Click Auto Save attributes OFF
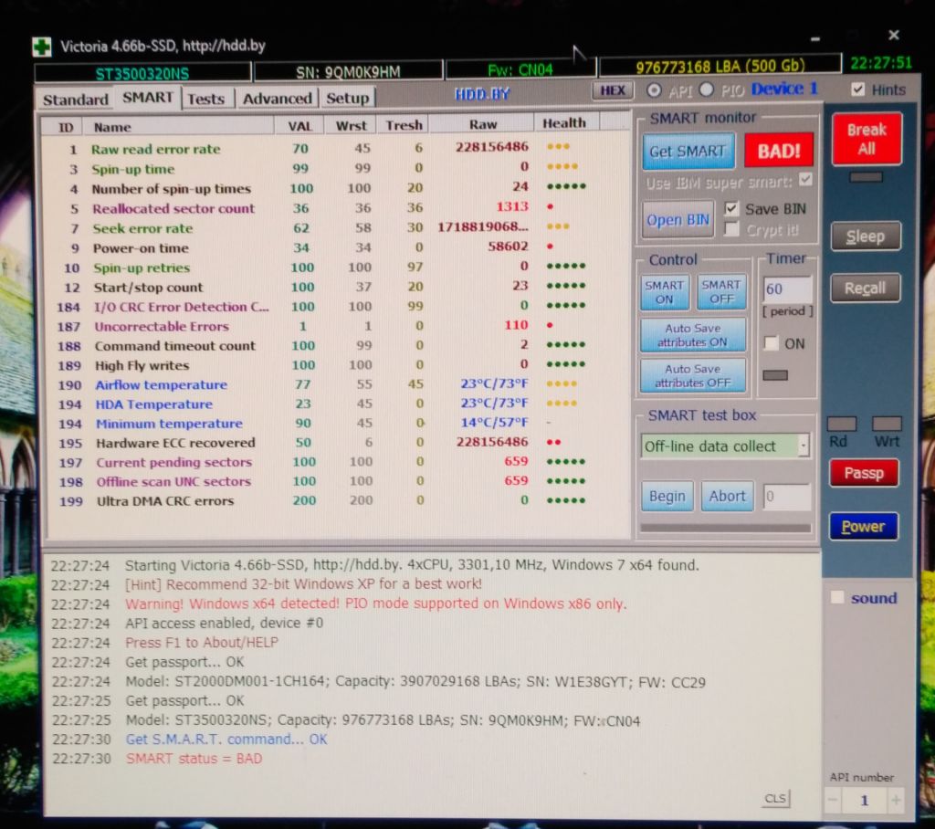Image resolution: width=935 pixels, height=829 pixels. click(693, 376)
